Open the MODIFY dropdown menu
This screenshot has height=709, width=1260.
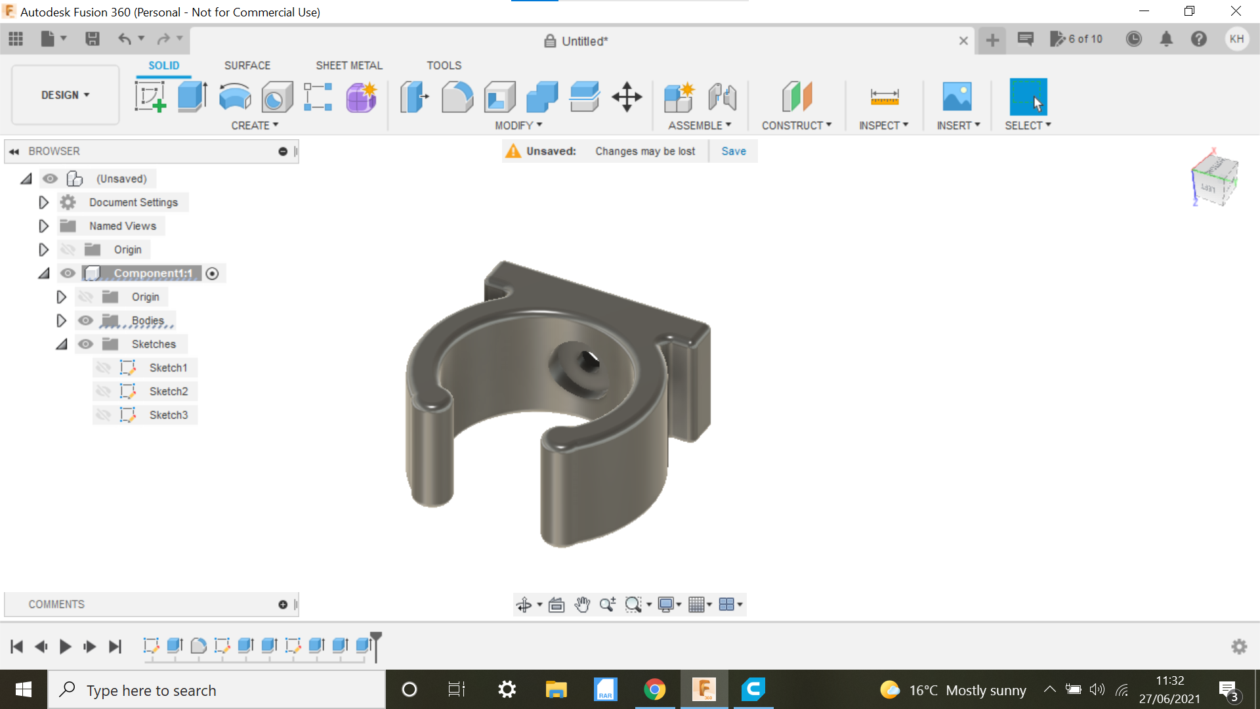518,125
